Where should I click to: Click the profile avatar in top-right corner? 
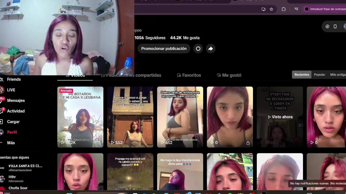coord(345,26)
